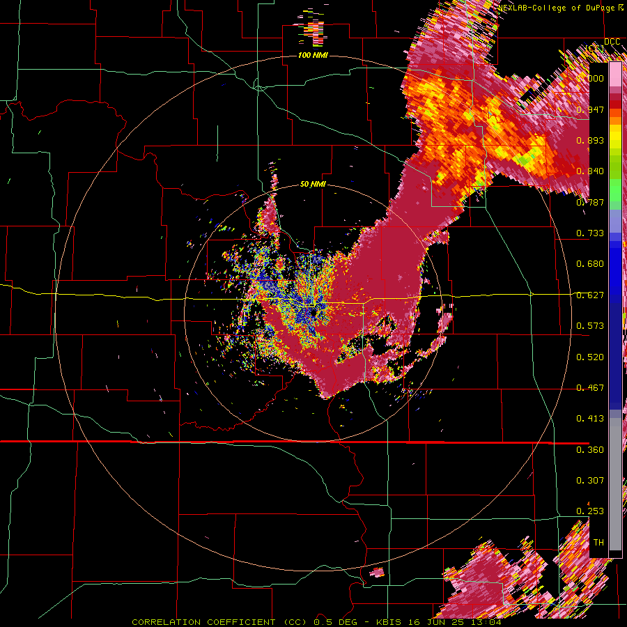Click the 0.253 value on the color scale

point(590,511)
